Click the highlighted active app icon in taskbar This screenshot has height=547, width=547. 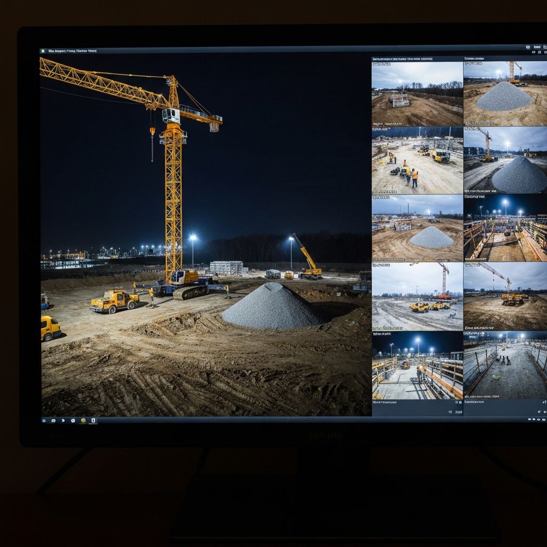click(93, 420)
